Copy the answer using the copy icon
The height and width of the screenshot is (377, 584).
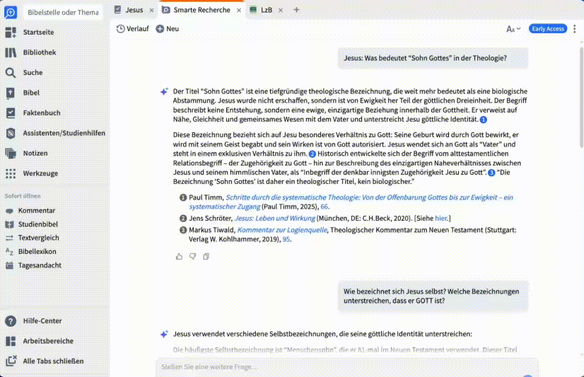[206, 256]
